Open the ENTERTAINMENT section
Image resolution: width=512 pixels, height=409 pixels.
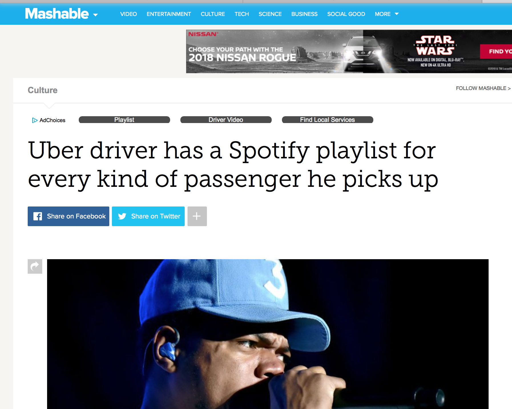click(169, 14)
